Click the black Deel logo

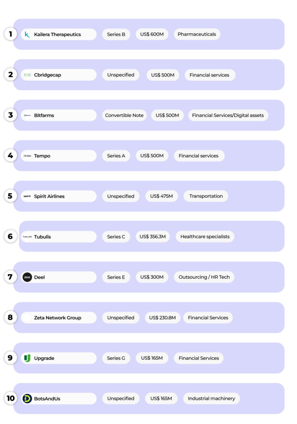(x=27, y=277)
